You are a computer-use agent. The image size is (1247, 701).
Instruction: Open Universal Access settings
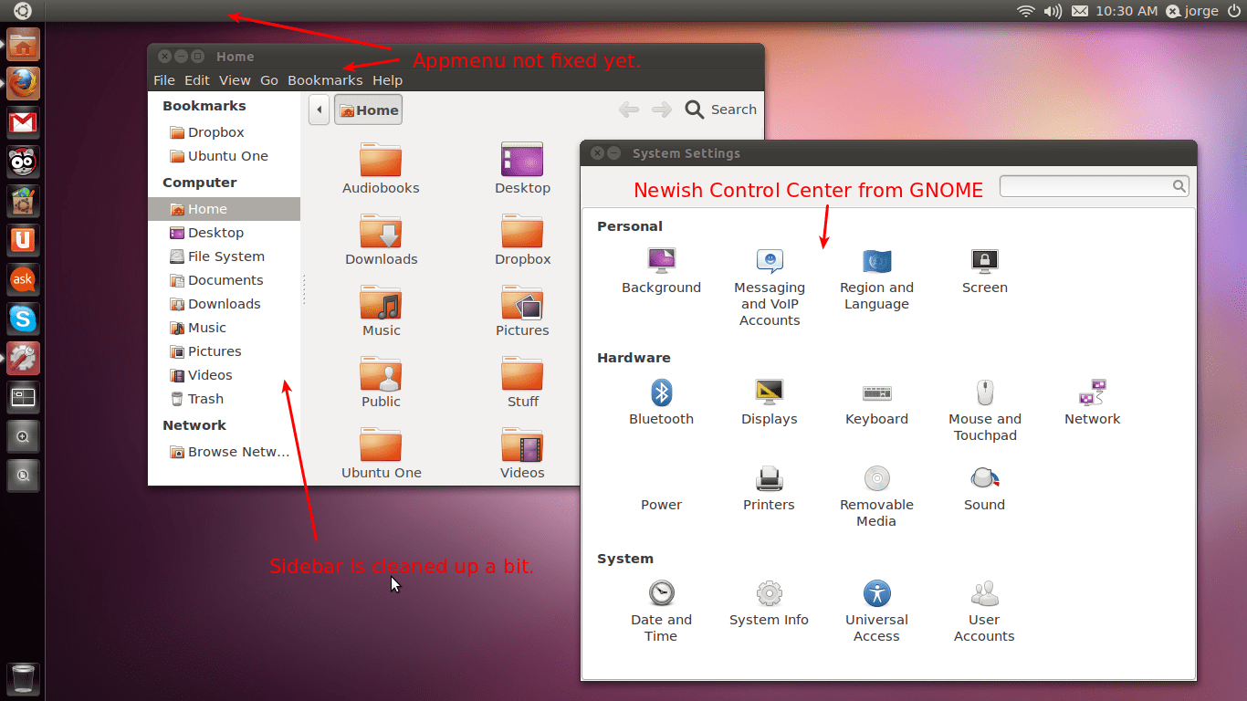[x=876, y=612]
